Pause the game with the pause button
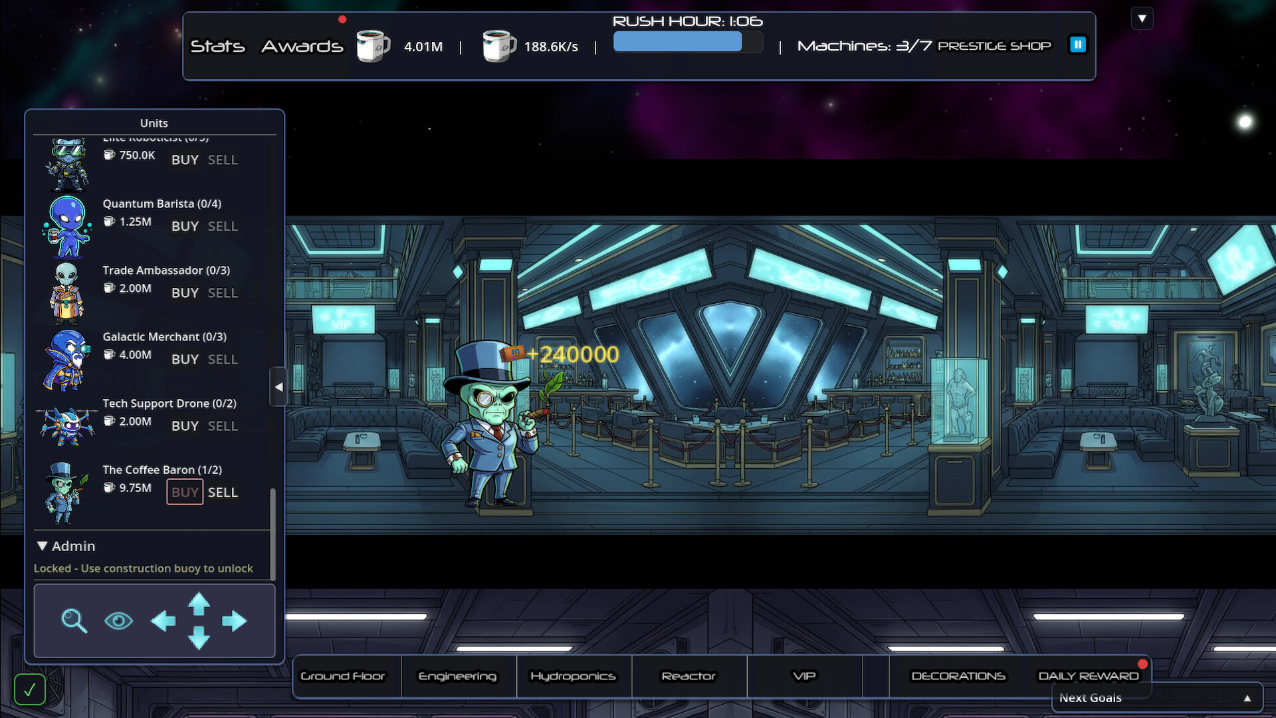Viewport: 1276px width, 718px height. coord(1077,45)
